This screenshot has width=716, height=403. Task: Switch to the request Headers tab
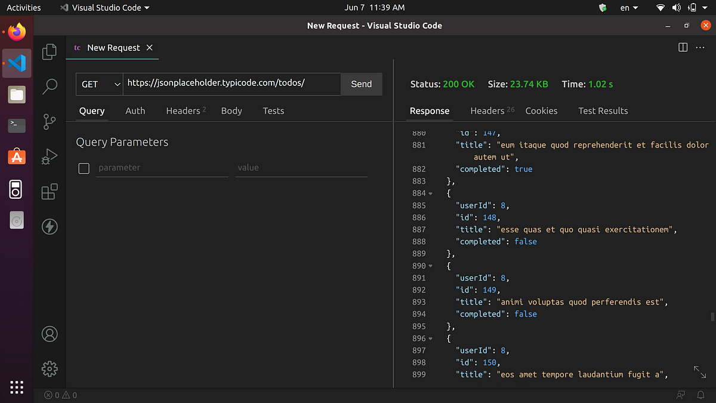click(186, 110)
